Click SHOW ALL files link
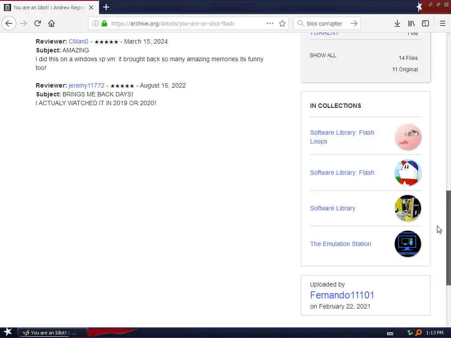 coord(323,55)
